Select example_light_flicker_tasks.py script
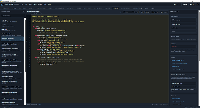This screenshot has width=200, height=108. [12, 94]
